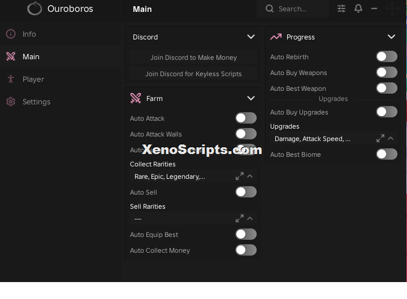The image size is (407, 299).
Task: Turn on Auto Attack Walls
Action: pyautogui.click(x=246, y=134)
